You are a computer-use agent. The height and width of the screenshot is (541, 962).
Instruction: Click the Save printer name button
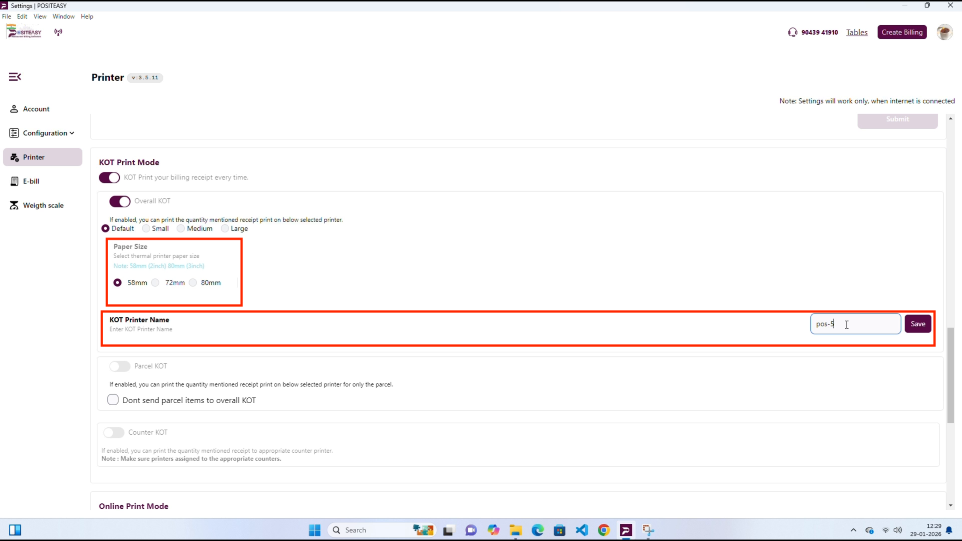tap(917, 324)
